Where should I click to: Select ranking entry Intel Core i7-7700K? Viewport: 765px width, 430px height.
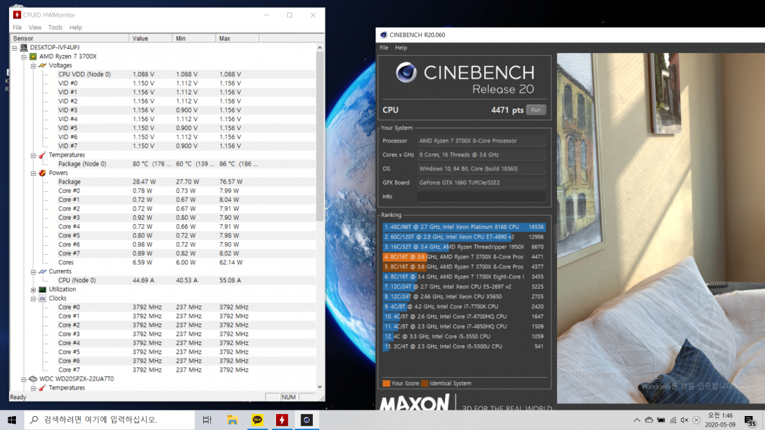click(x=464, y=307)
